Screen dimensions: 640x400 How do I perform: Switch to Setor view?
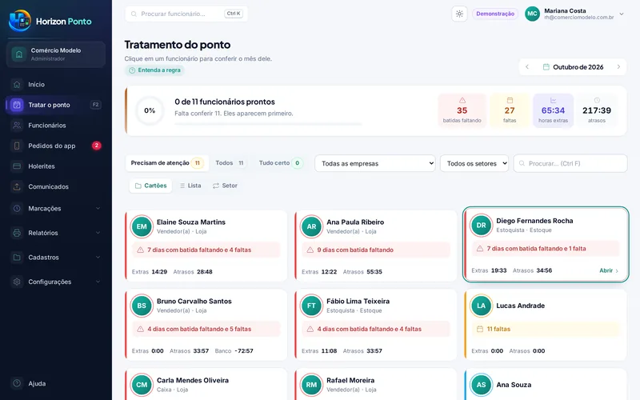pyautogui.click(x=225, y=186)
